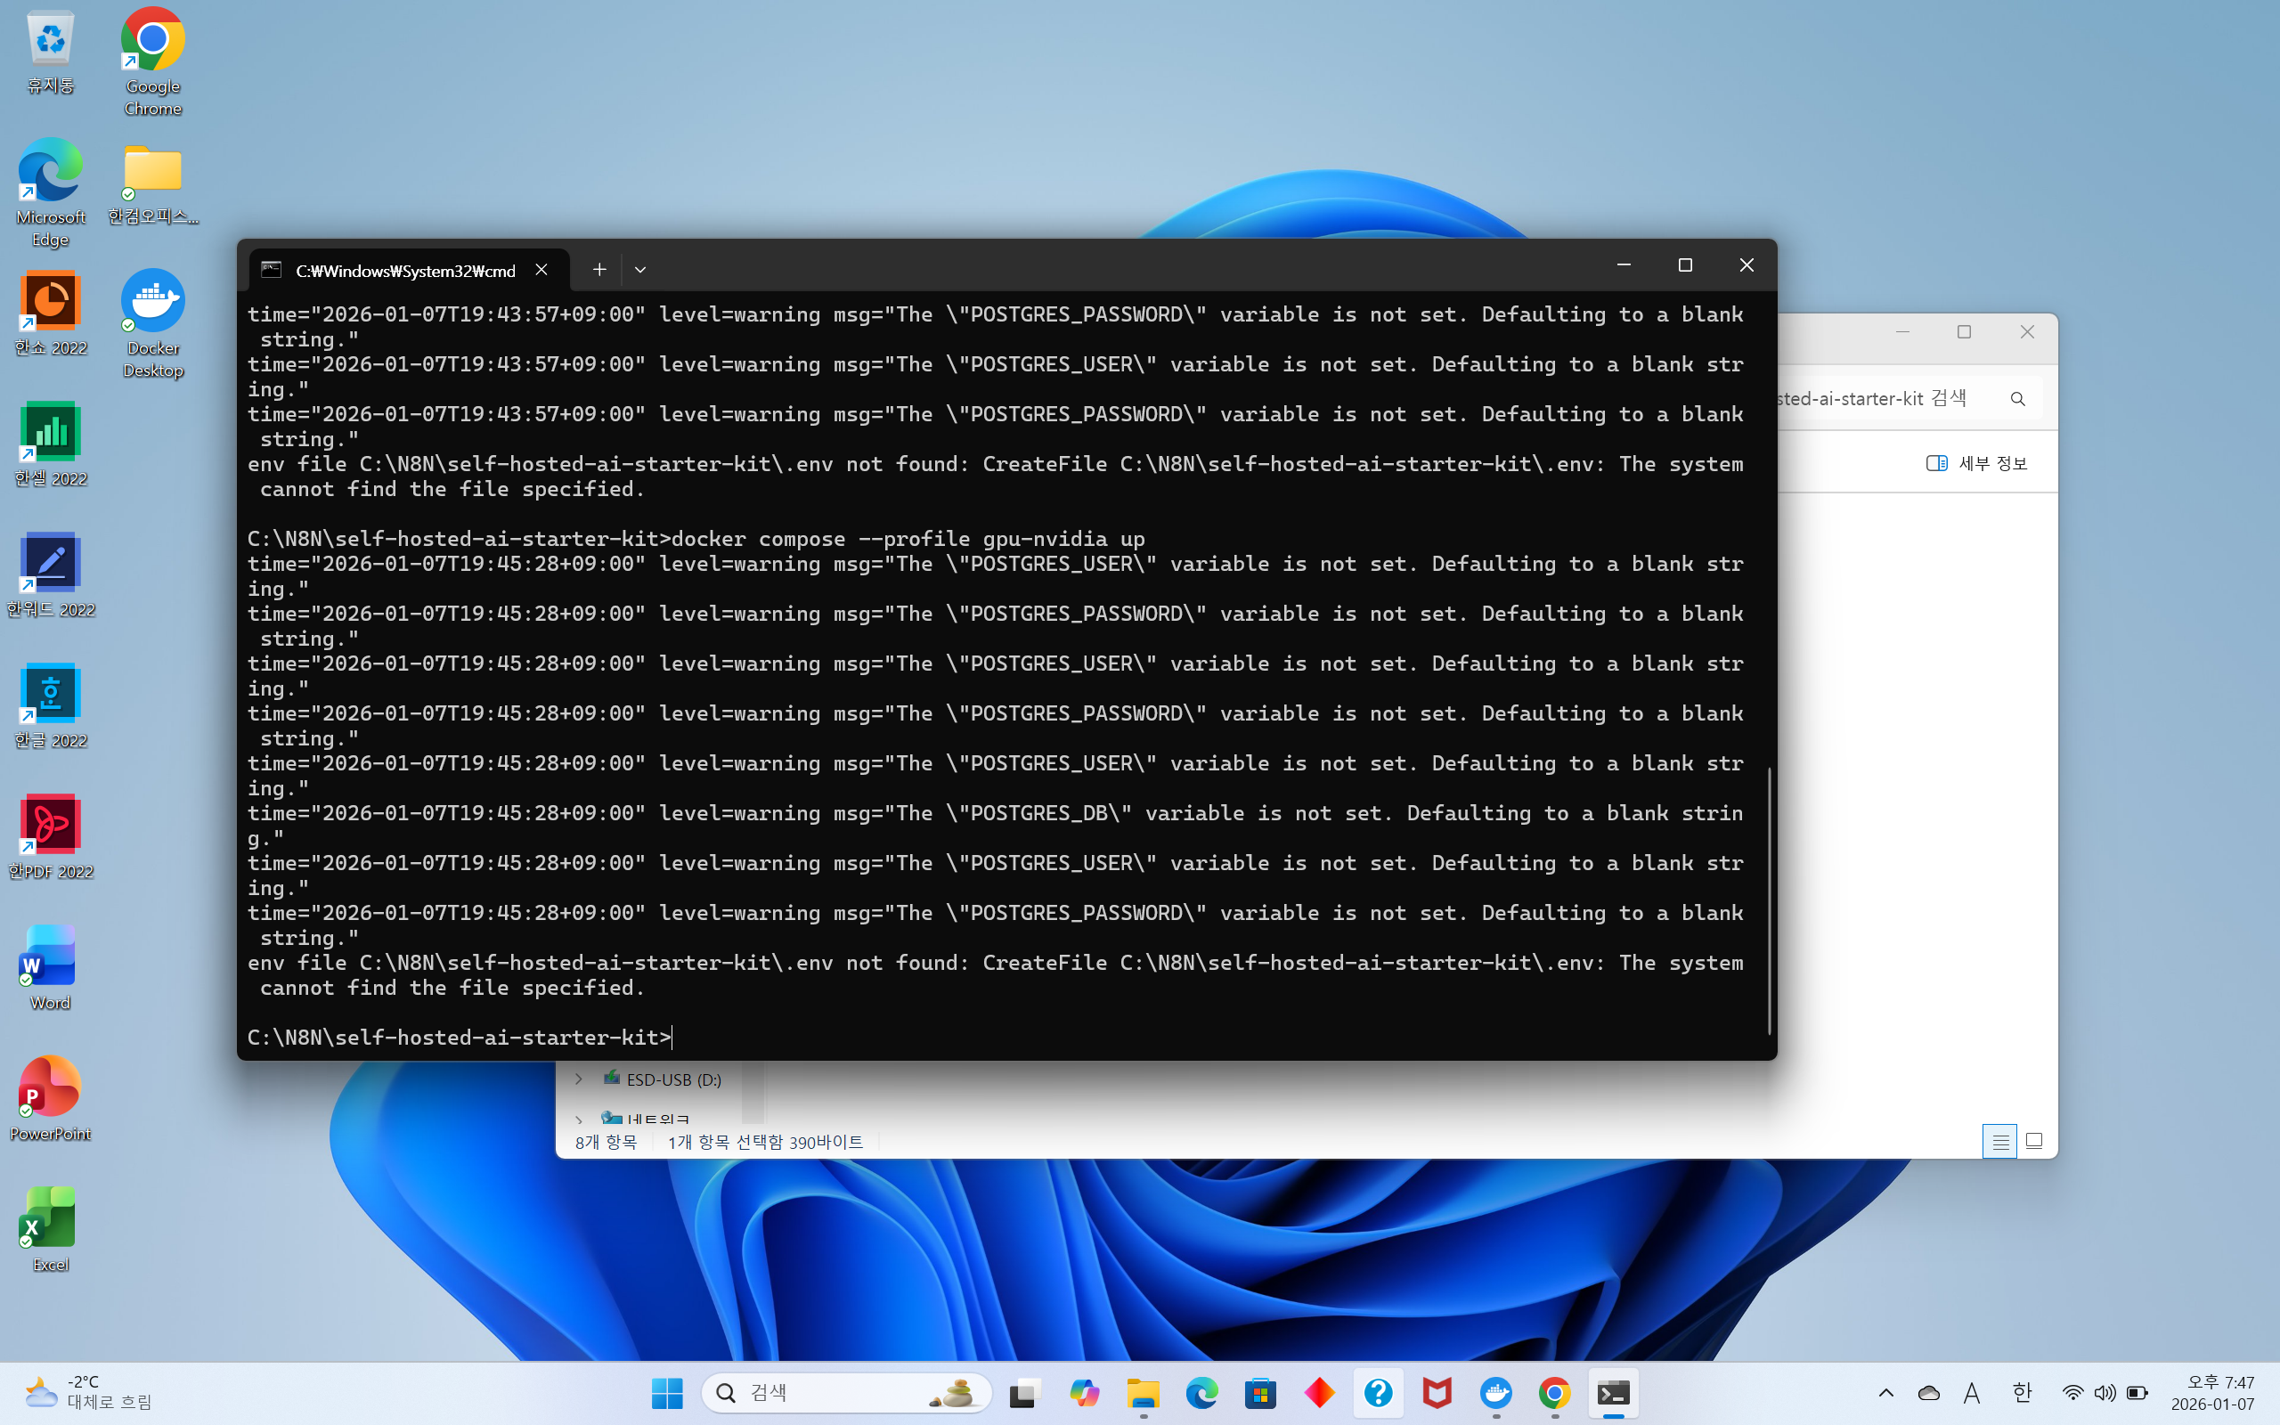
Task: Switch to details list view in Explorer
Action: (x=1999, y=1141)
